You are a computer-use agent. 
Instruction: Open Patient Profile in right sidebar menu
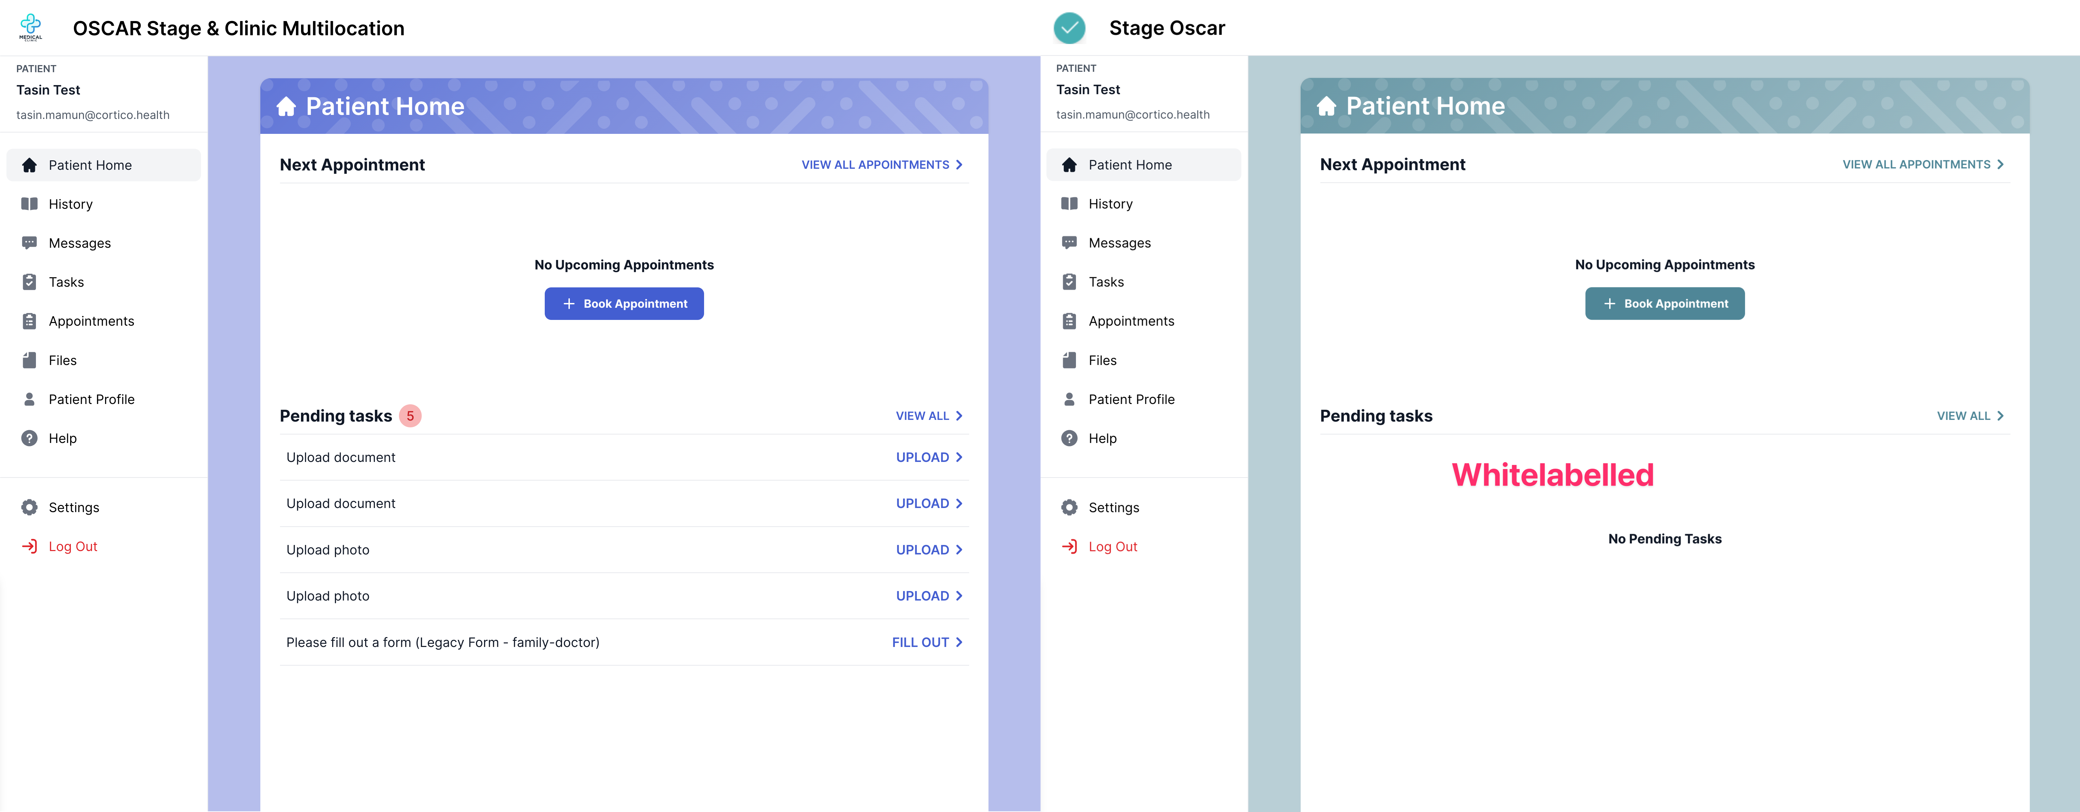[1131, 400]
